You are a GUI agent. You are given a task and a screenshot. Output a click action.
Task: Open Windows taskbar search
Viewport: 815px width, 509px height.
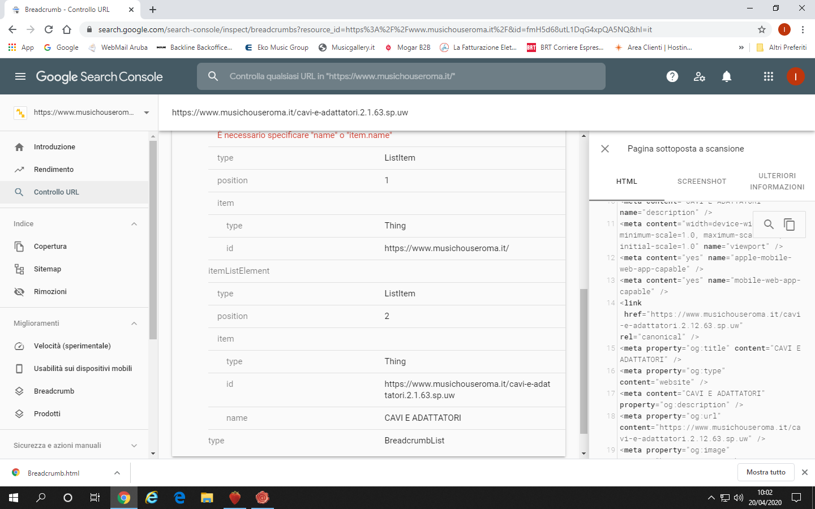[41, 498]
